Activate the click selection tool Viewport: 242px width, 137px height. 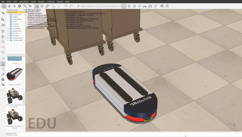click(37, 6)
